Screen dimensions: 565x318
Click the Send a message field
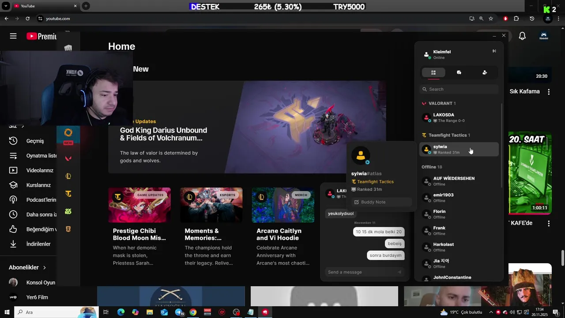361,272
